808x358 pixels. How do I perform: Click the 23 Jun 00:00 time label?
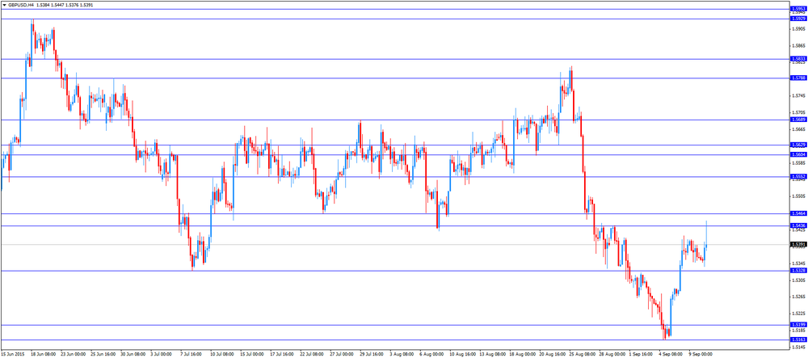point(73,355)
